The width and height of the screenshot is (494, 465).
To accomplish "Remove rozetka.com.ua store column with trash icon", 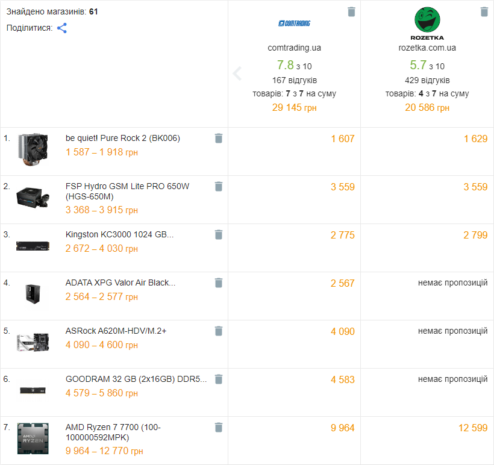I will pos(484,11).
